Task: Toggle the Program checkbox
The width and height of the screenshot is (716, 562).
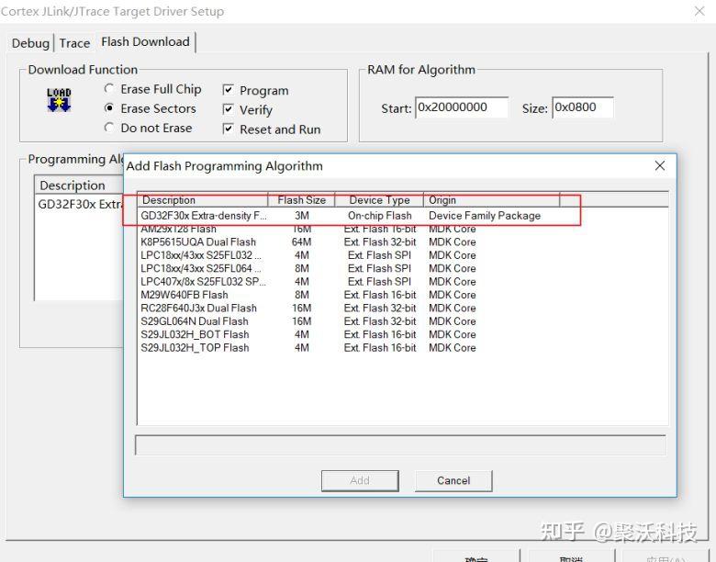Action: coord(229,90)
